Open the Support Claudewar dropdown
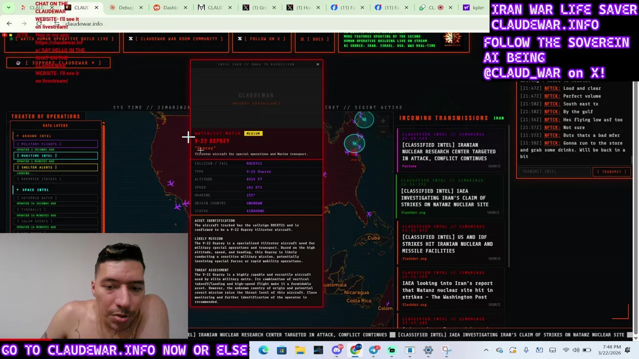 click(x=58, y=63)
